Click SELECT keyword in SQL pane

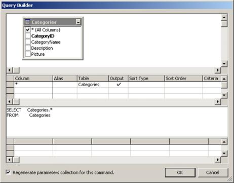coord(14,110)
